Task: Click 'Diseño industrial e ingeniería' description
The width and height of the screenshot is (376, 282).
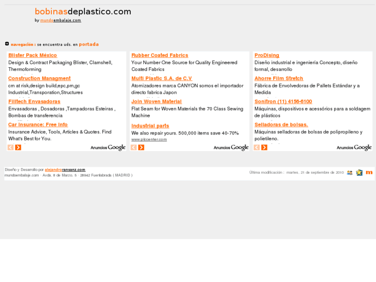Action: pos(306,66)
